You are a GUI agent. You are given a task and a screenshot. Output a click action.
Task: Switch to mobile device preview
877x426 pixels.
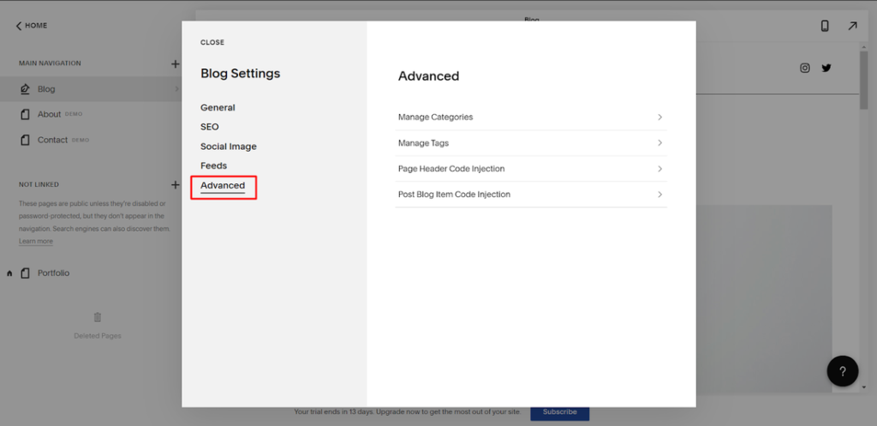825,26
